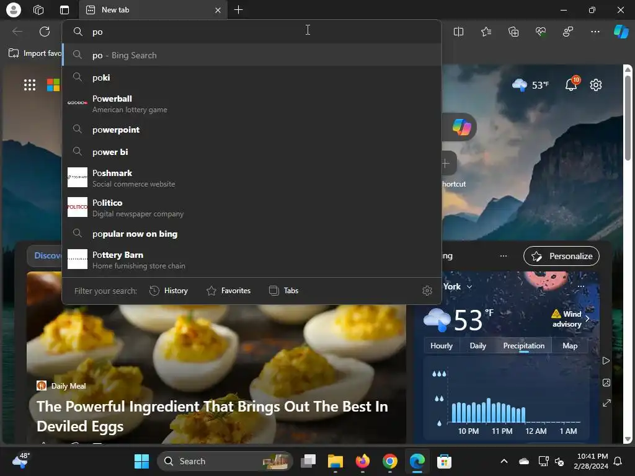Select Powerball American lottery game suggestion
This screenshot has width=635, height=476.
click(252, 104)
